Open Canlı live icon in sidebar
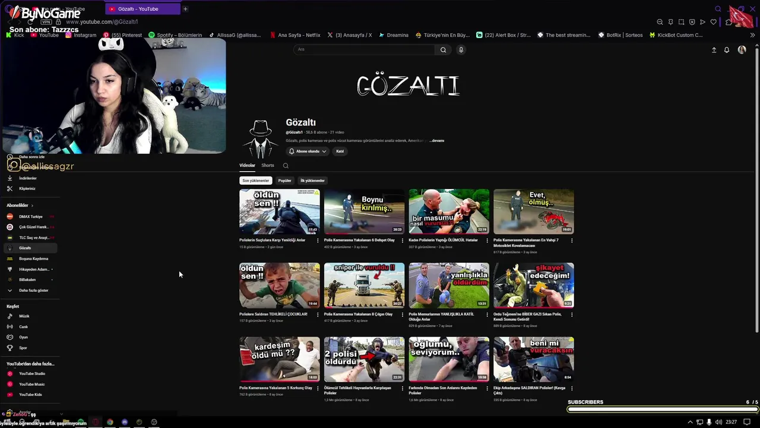The width and height of the screenshot is (760, 428). pyautogui.click(x=9, y=327)
